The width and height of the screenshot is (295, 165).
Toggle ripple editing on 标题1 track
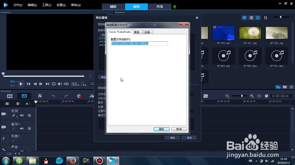[x=14, y=140]
